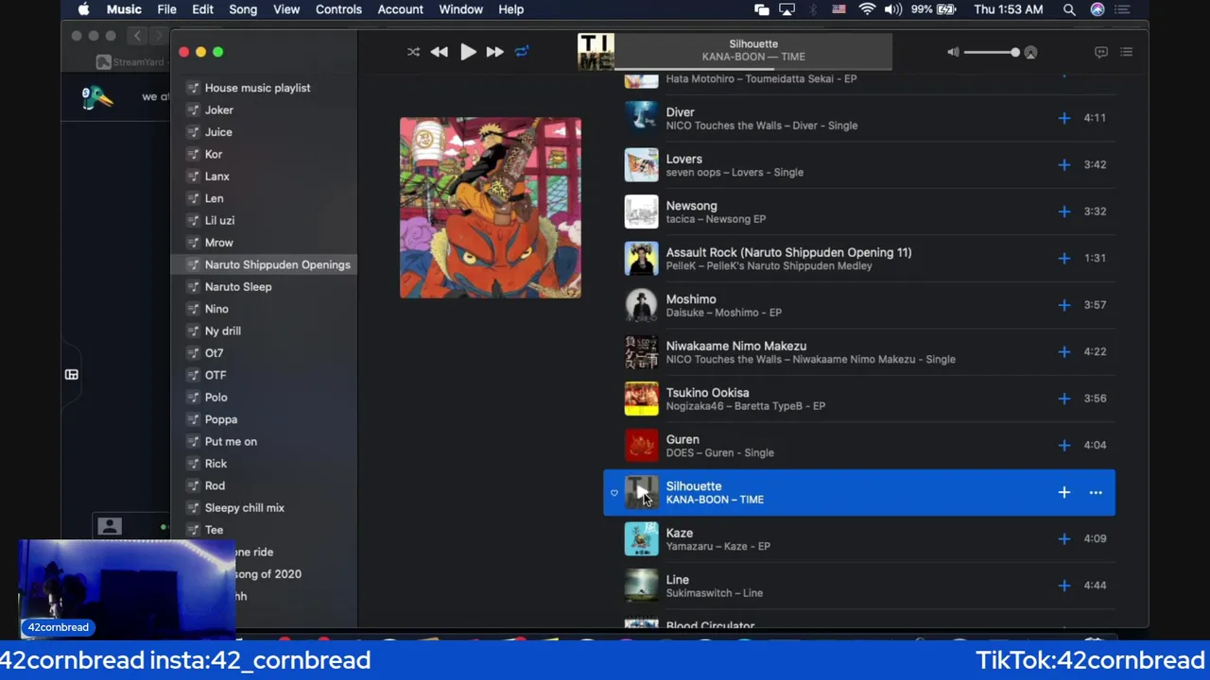Open the Naruto Sleep playlist
The width and height of the screenshot is (1210, 680).
(238, 287)
